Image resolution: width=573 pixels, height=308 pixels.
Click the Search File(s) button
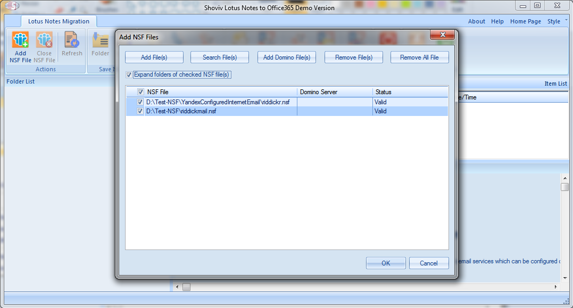click(x=220, y=57)
